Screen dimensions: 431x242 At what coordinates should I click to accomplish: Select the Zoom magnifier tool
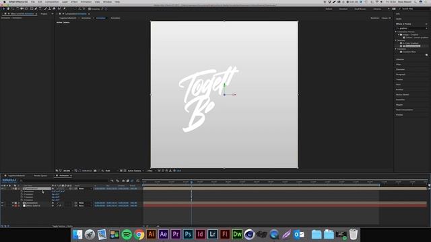[x=12, y=9]
